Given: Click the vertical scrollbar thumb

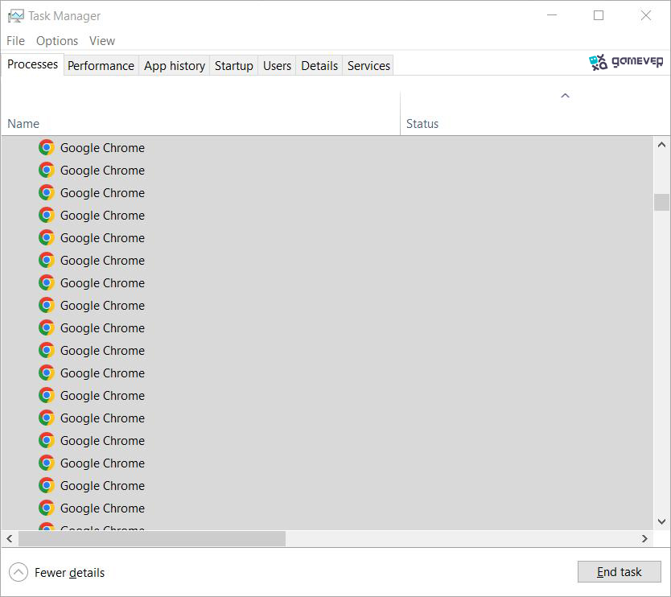Looking at the screenshot, I should (x=661, y=202).
